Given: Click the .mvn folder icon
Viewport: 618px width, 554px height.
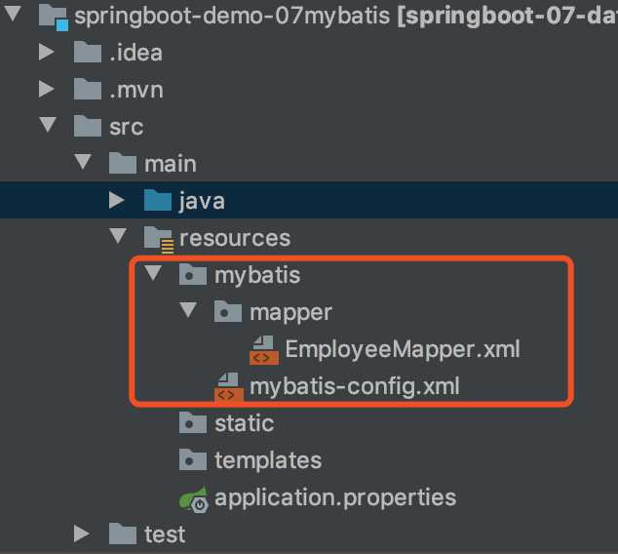Looking at the screenshot, I should [88, 89].
